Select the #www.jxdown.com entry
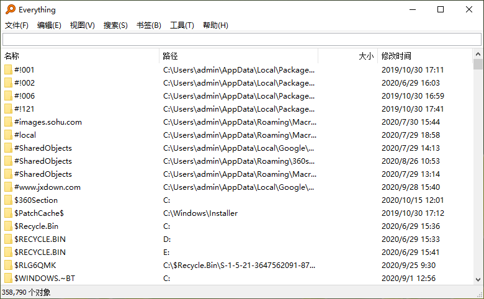The width and height of the screenshot is (484, 299). click(x=47, y=187)
